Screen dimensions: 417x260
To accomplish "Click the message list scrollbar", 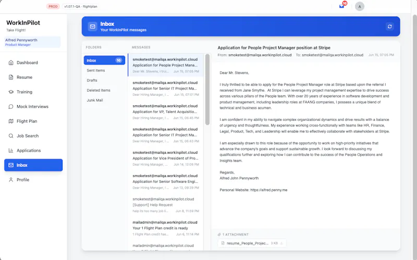I will pyautogui.click(x=207, y=90).
